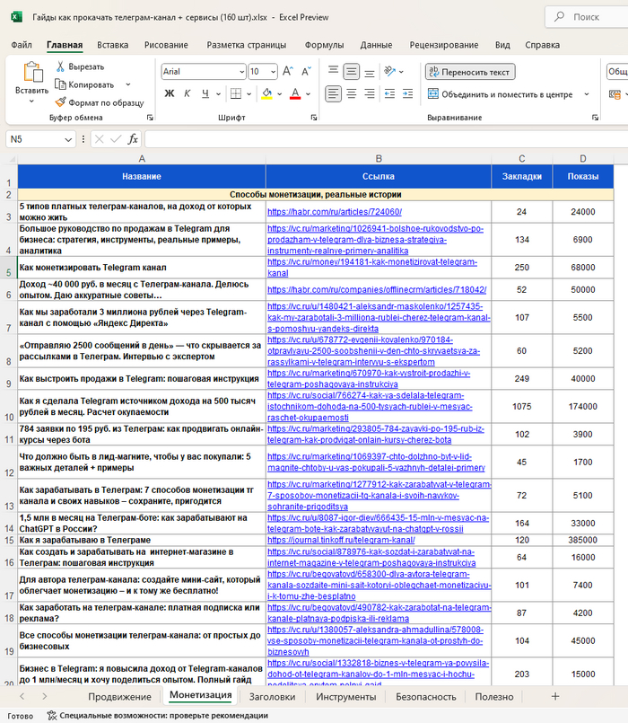628x723 pixels.
Task: Open the font size dropdown showing 10
Action: click(x=273, y=72)
